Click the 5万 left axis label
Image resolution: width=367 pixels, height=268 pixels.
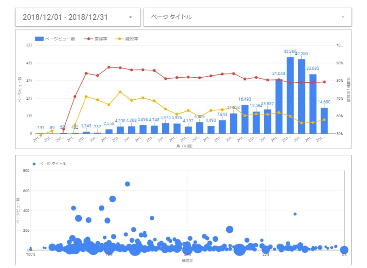tap(29, 45)
